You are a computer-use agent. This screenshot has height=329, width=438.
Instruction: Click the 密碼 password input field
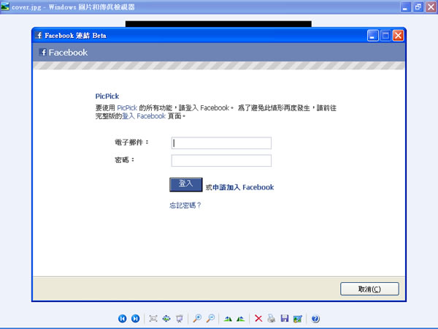[221, 161]
